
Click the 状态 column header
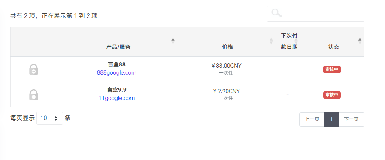333,47
